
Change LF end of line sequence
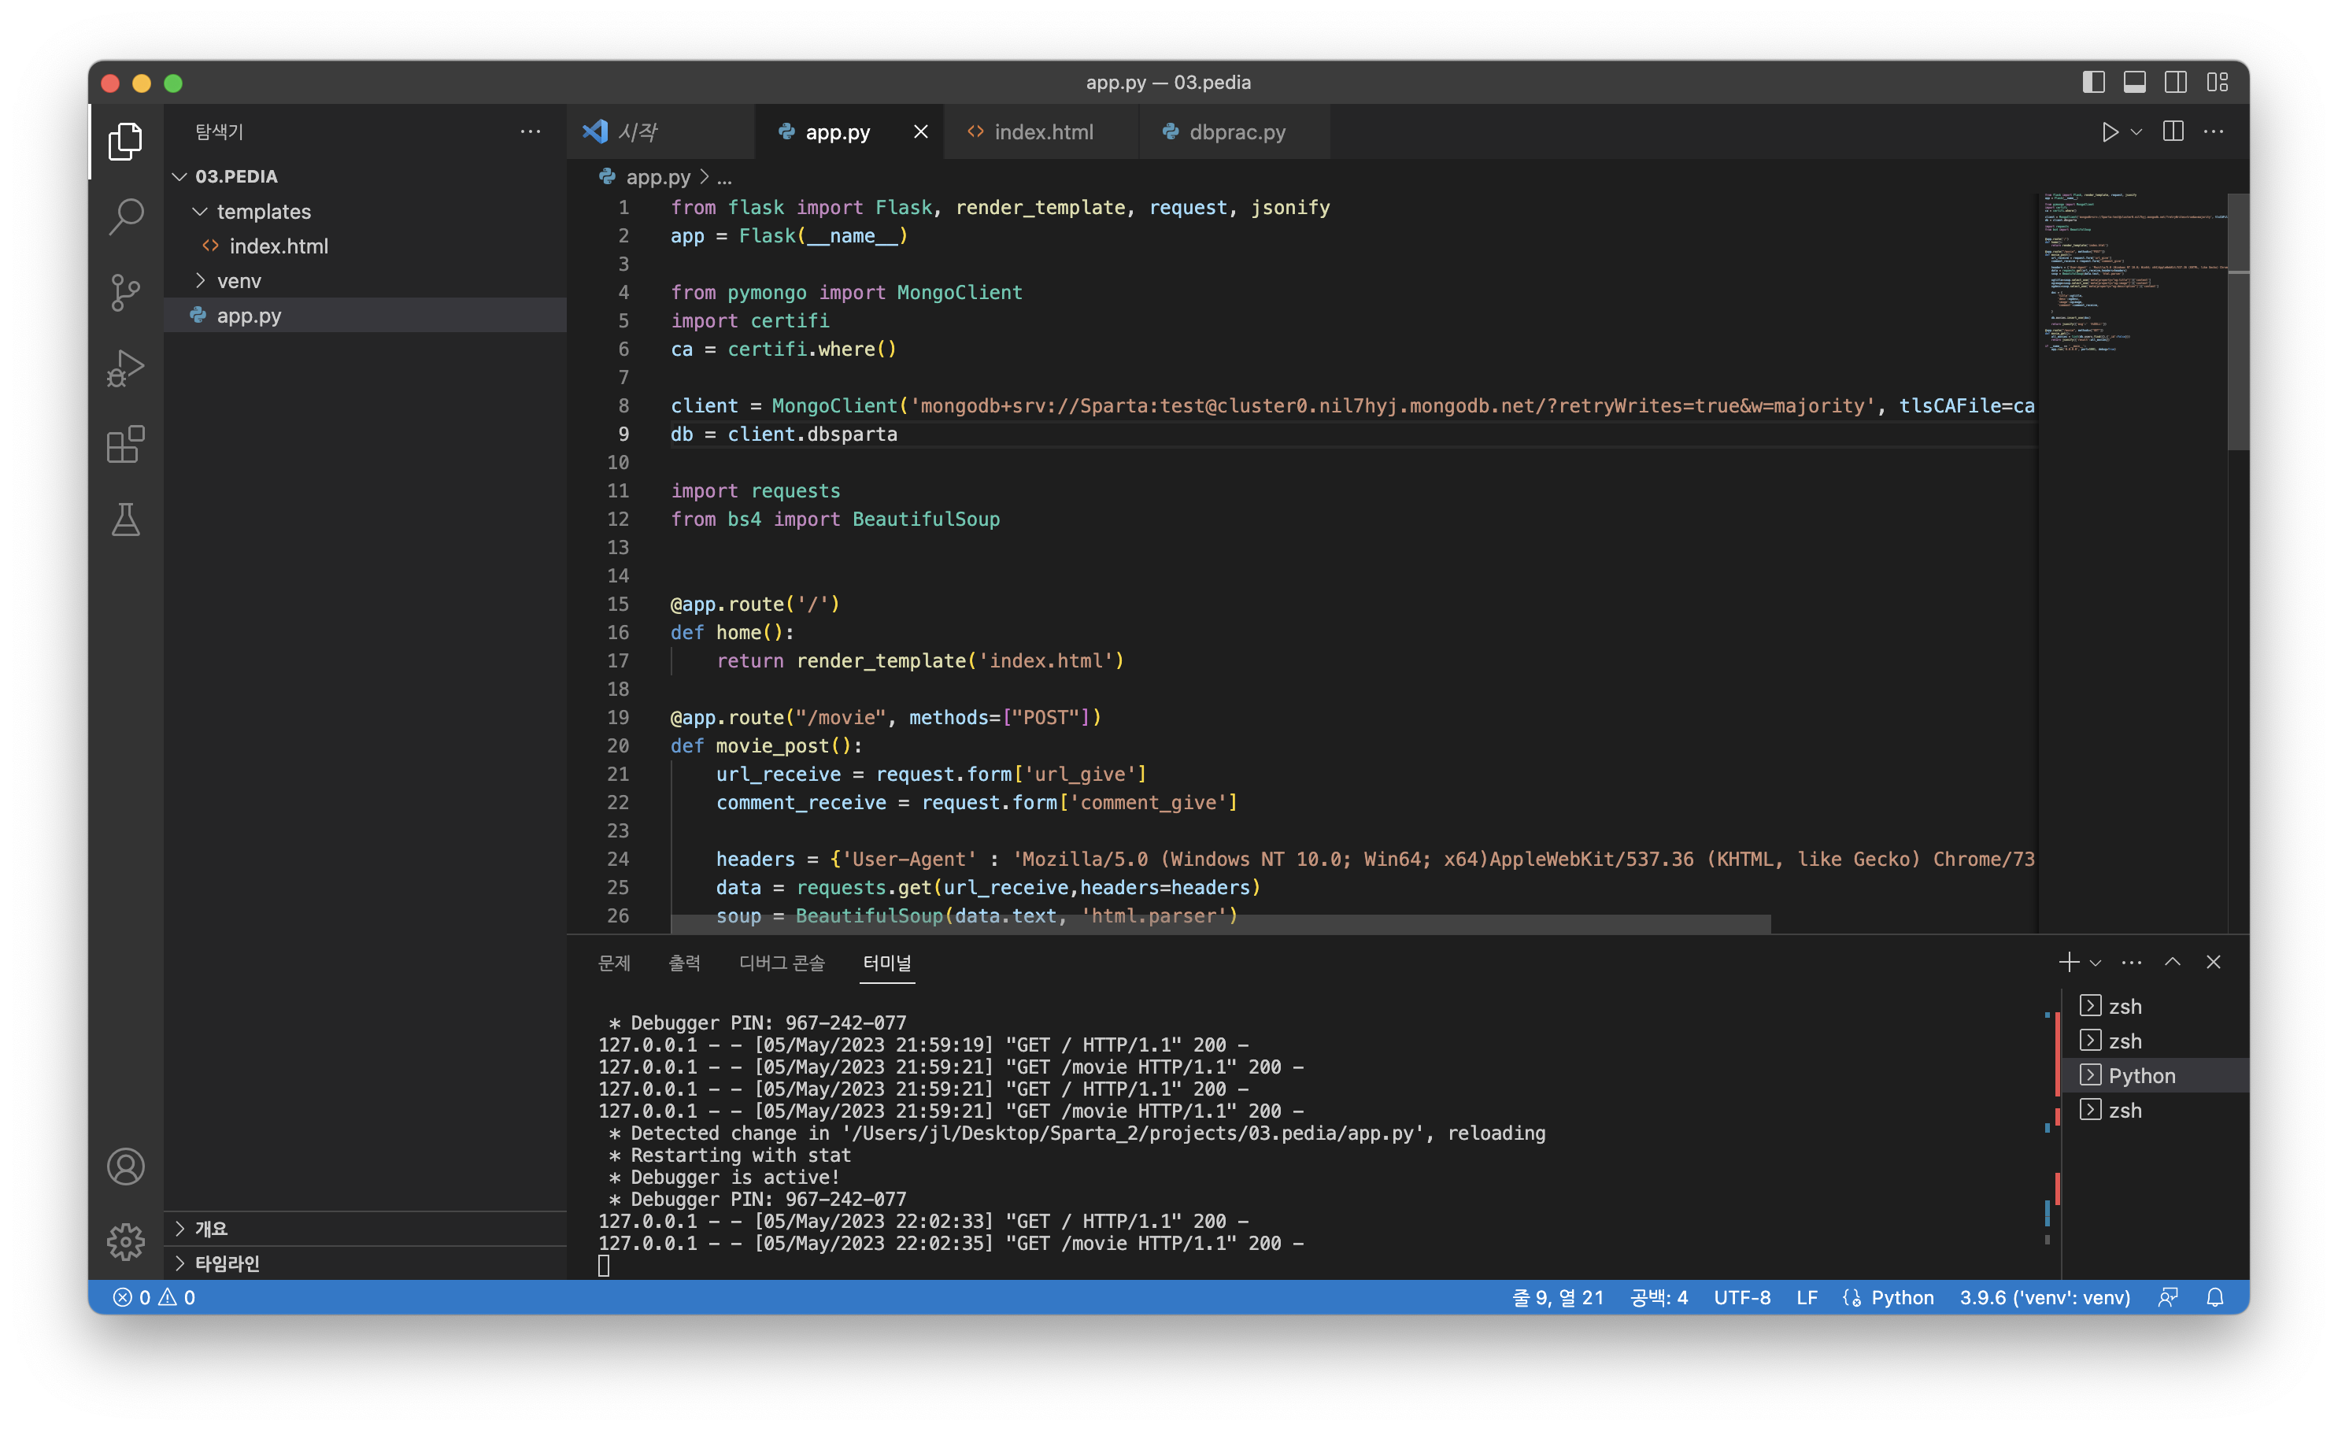coord(1807,1297)
